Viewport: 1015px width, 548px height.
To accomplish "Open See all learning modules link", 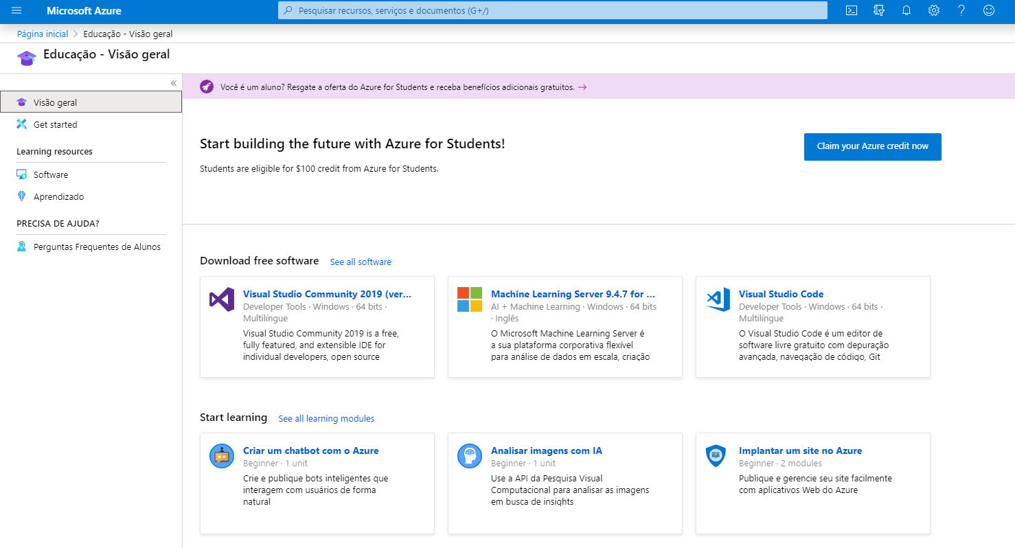I will coord(326,418).
